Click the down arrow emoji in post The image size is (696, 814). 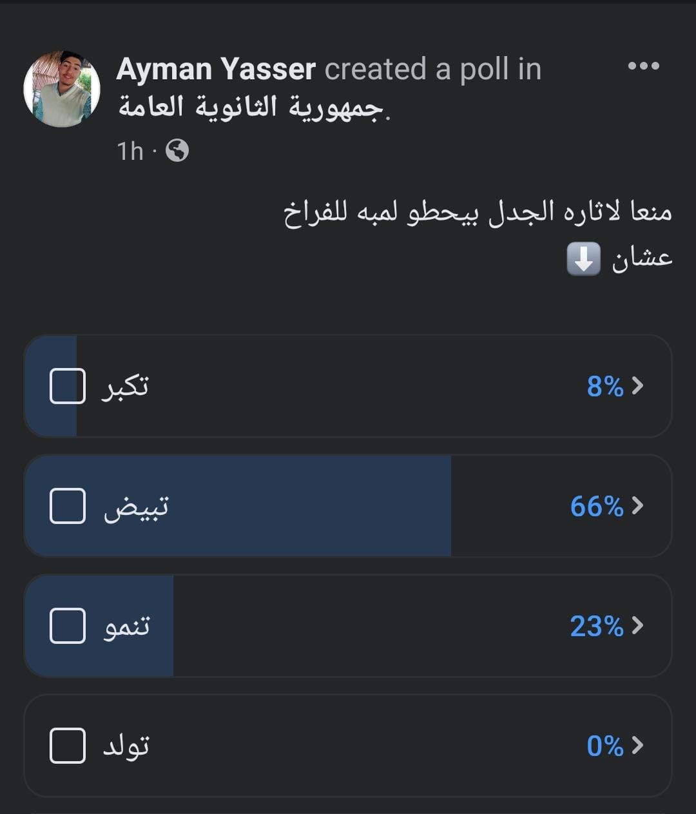[583, 259]
